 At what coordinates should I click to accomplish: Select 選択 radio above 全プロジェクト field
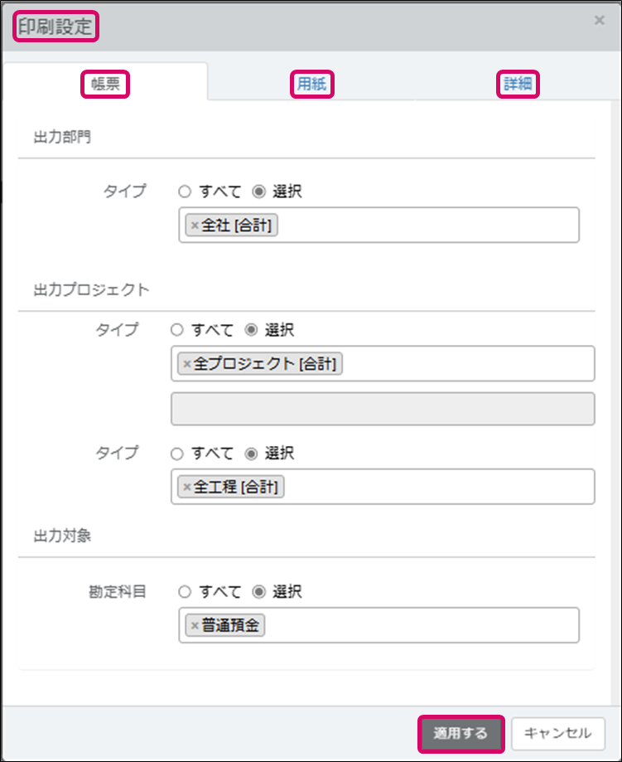click(250, 330)
